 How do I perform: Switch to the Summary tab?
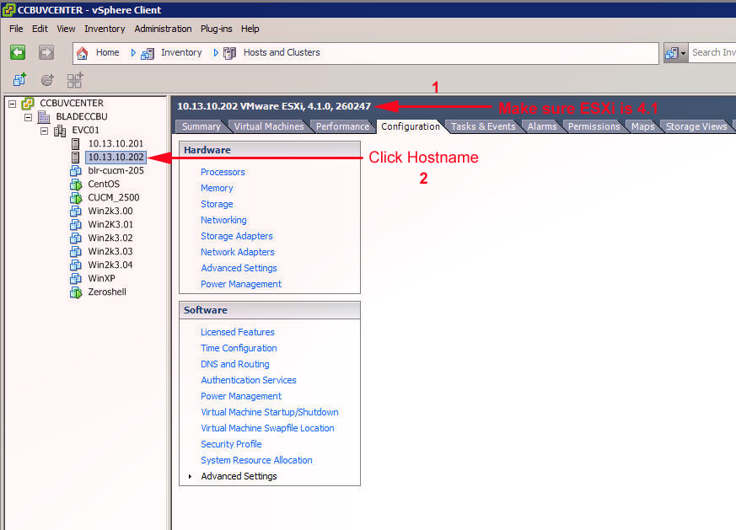tap(201, 126)
